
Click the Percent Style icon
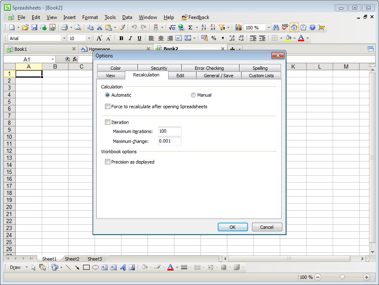click(x=214, y=38)
